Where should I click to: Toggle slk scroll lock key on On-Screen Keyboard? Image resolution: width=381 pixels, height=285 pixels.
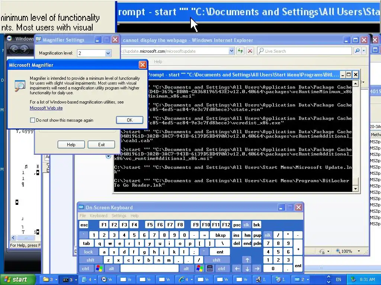point(246,225)
